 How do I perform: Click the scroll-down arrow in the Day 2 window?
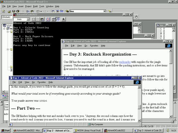(x=139, y=121)
